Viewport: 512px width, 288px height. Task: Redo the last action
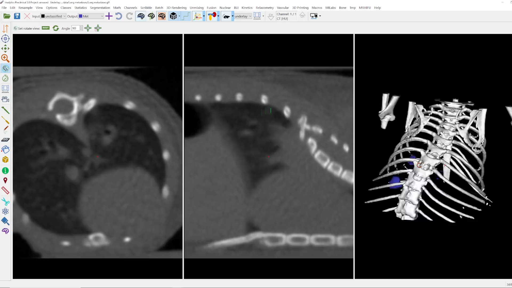coord(129,16)
